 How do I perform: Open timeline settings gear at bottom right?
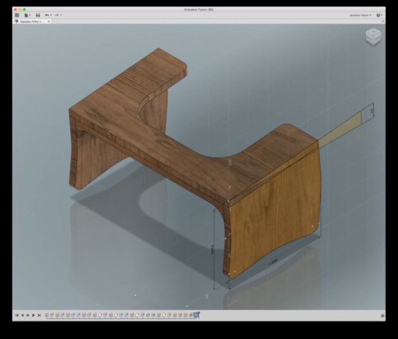(383, 316)
